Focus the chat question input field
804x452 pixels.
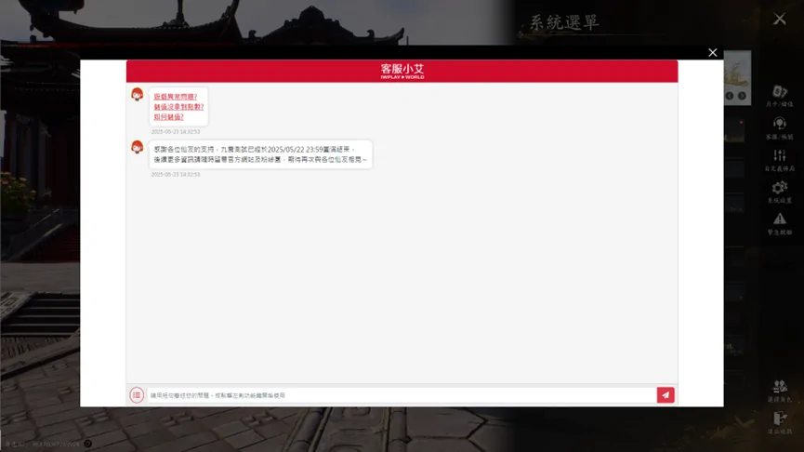(x=402, y=395)
